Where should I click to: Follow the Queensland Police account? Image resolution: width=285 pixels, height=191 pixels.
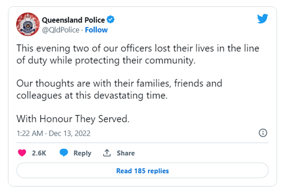coord(97,30)
